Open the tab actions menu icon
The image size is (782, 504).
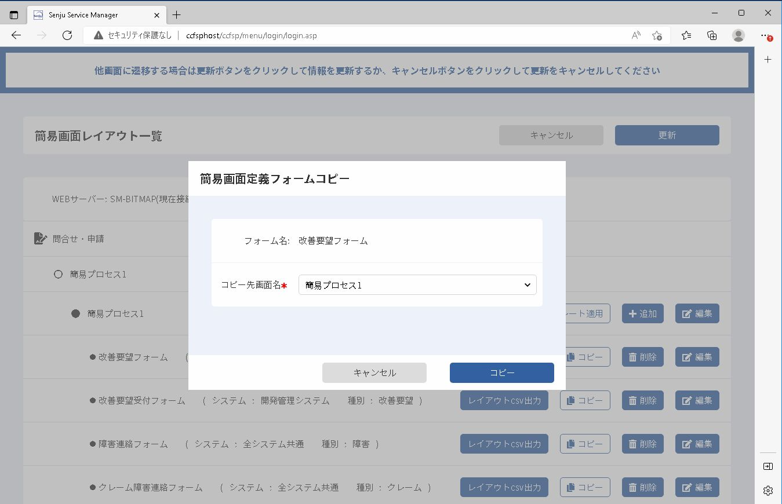14,14
